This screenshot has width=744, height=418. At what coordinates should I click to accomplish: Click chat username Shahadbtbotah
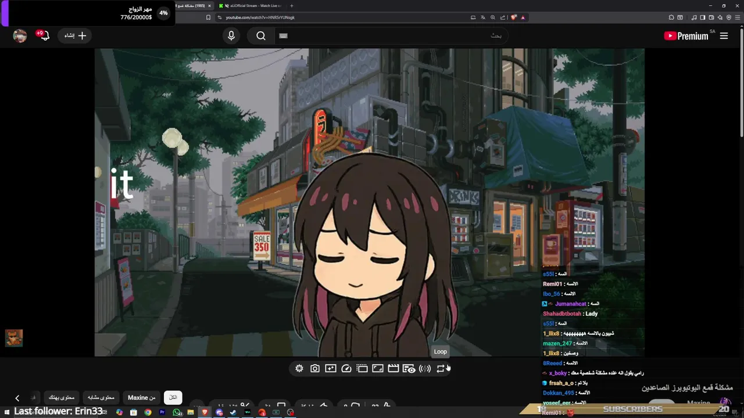pyautogui.click(x=562, y=313)
